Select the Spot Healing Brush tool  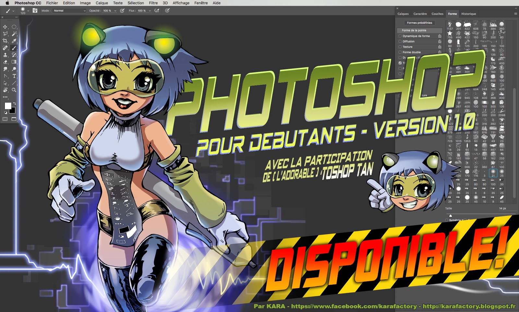coord(5,48)
